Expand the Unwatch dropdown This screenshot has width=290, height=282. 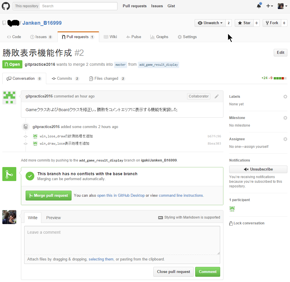(x=210, y=23)
